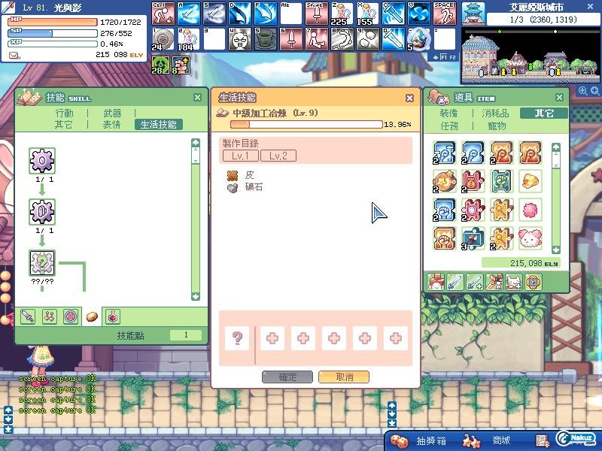The image size is (602, 451).
Task: Click the 取消 cancel button
Action: click(x=344, y=377)
